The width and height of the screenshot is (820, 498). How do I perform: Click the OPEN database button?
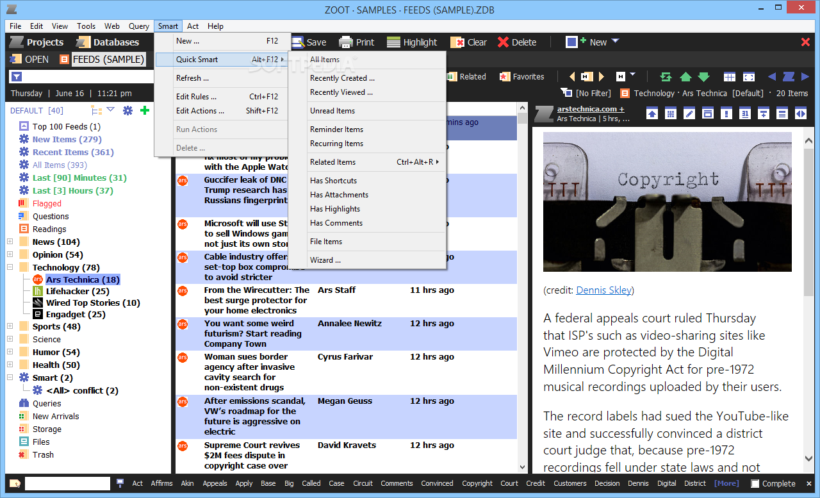coord(29,59)
